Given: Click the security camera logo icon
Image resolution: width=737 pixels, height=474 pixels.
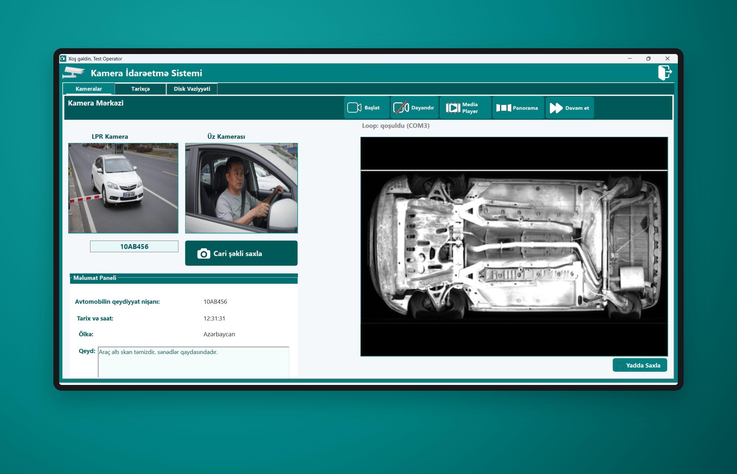Looking at the screenshot, I should click(x=74, y=73).
